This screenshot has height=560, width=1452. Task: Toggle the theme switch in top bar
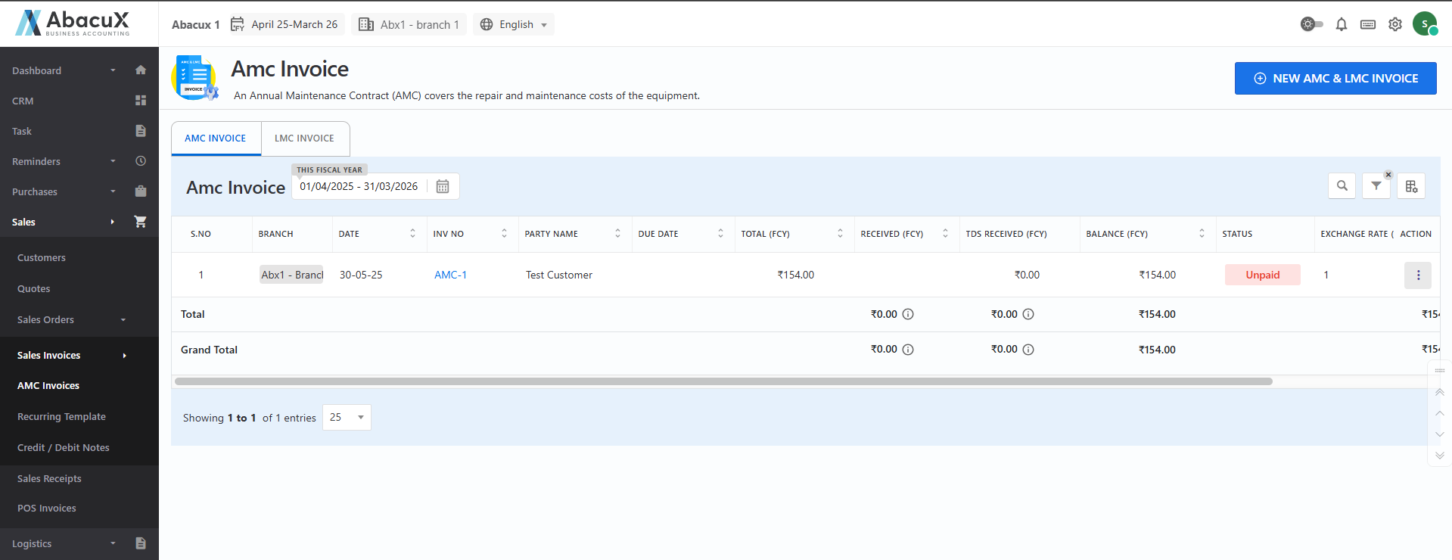(1311, 24)
